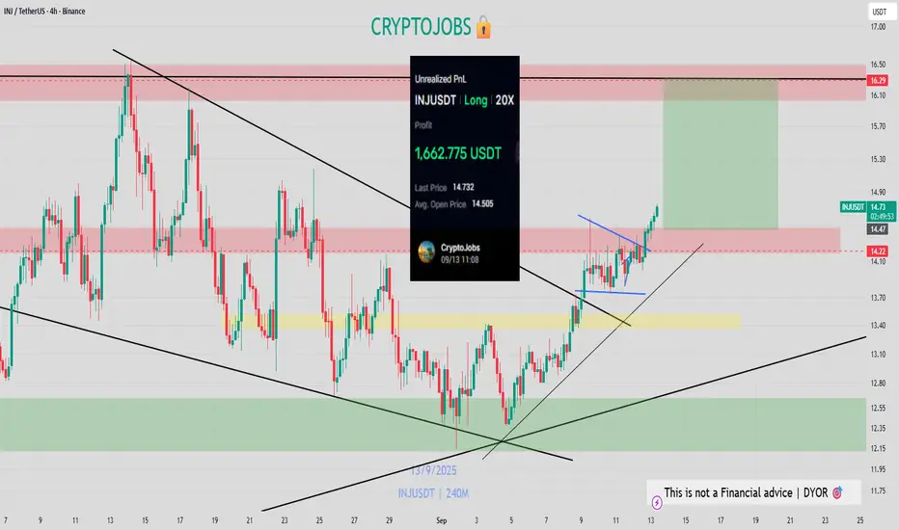Click the 15.30 price axis tick
The image size is (899, 530).
pos(878,159)
